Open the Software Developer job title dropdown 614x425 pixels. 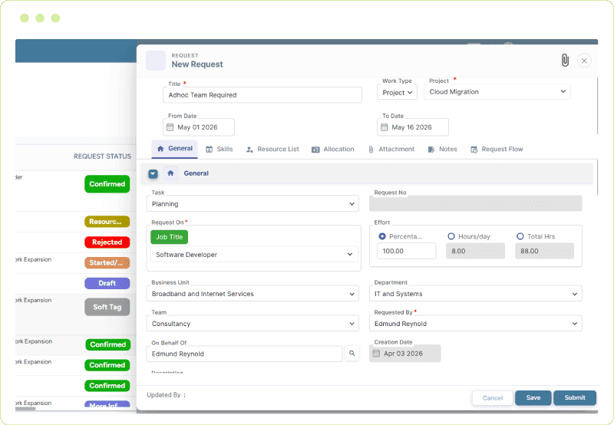click(x=254, y=255)
